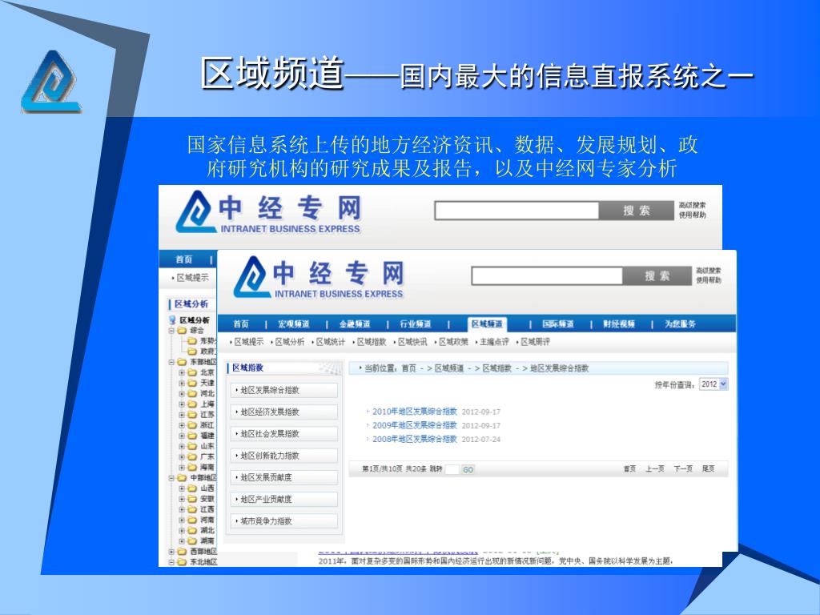Image resolution: width=820 pixels, height=615 pixels.
Task: Click the 湖北 folder icon
Action: 192,530
